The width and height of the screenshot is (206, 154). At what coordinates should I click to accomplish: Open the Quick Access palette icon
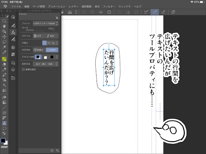pyautogui.click(x=13, y=17)
